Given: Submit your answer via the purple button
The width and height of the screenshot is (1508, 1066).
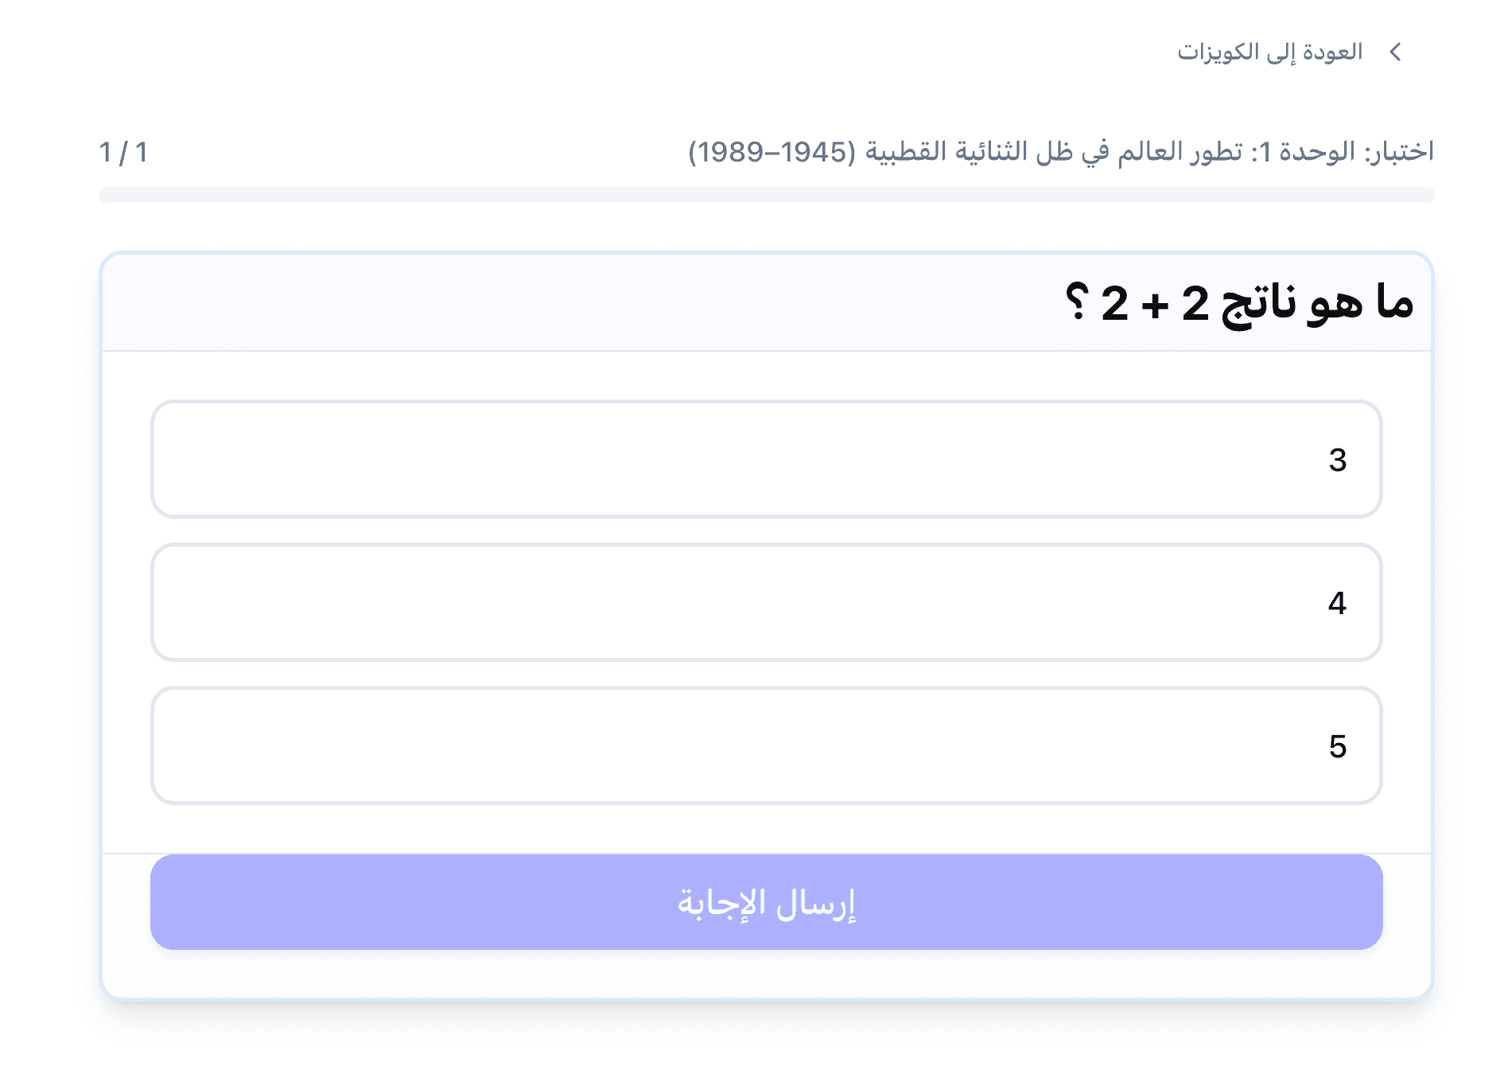Looking at the screenshot, I should click(765, 903).
